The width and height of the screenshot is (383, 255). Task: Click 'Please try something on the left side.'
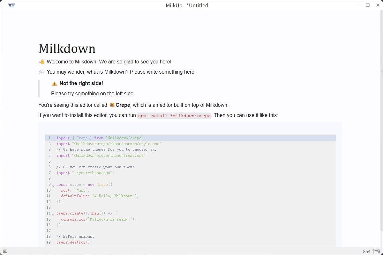click(x=93, y=94)
